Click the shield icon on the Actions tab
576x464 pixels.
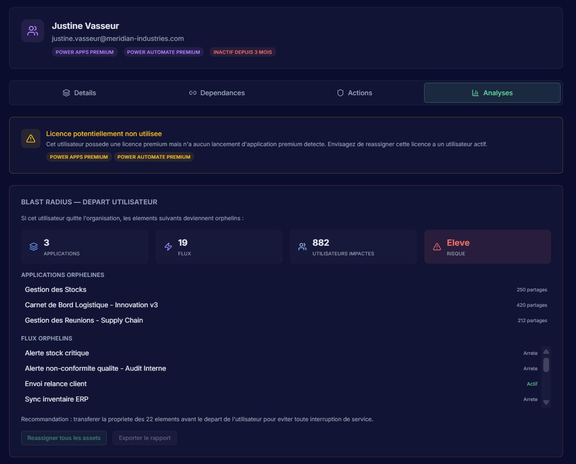(340, 92)
